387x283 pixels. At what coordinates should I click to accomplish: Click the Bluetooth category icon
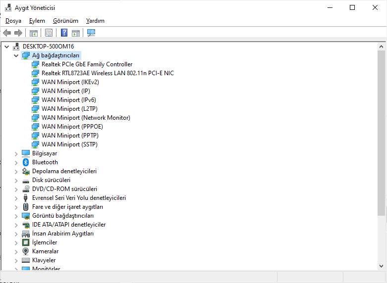(x=26, y=162)
